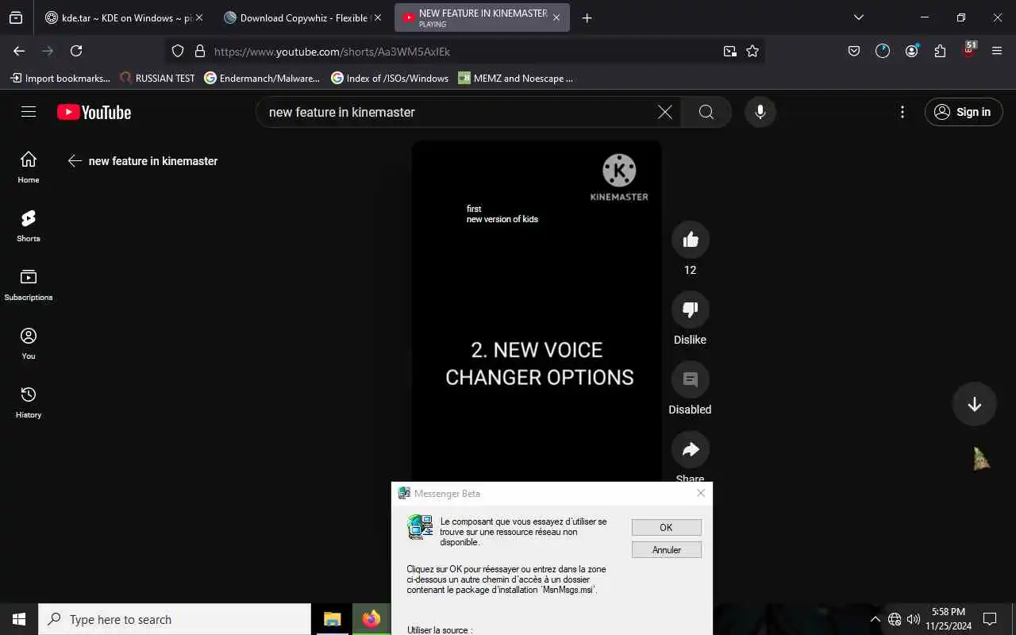Open Subscriptions in YouTube sidebar
The image size is (1016, 635).
[x=29, y=284]
